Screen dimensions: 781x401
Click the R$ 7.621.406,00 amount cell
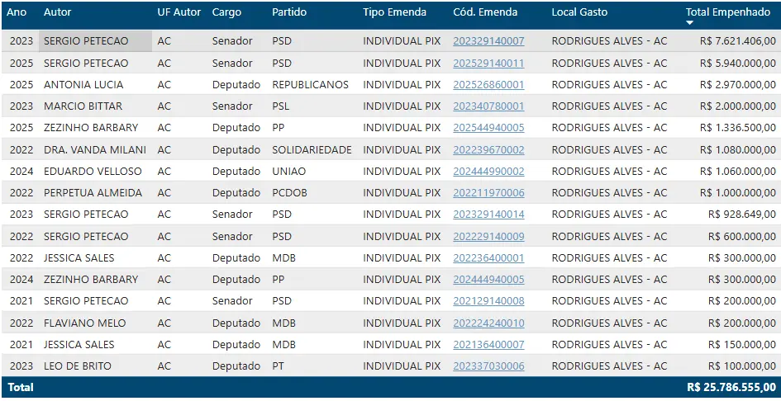[737, 41]
